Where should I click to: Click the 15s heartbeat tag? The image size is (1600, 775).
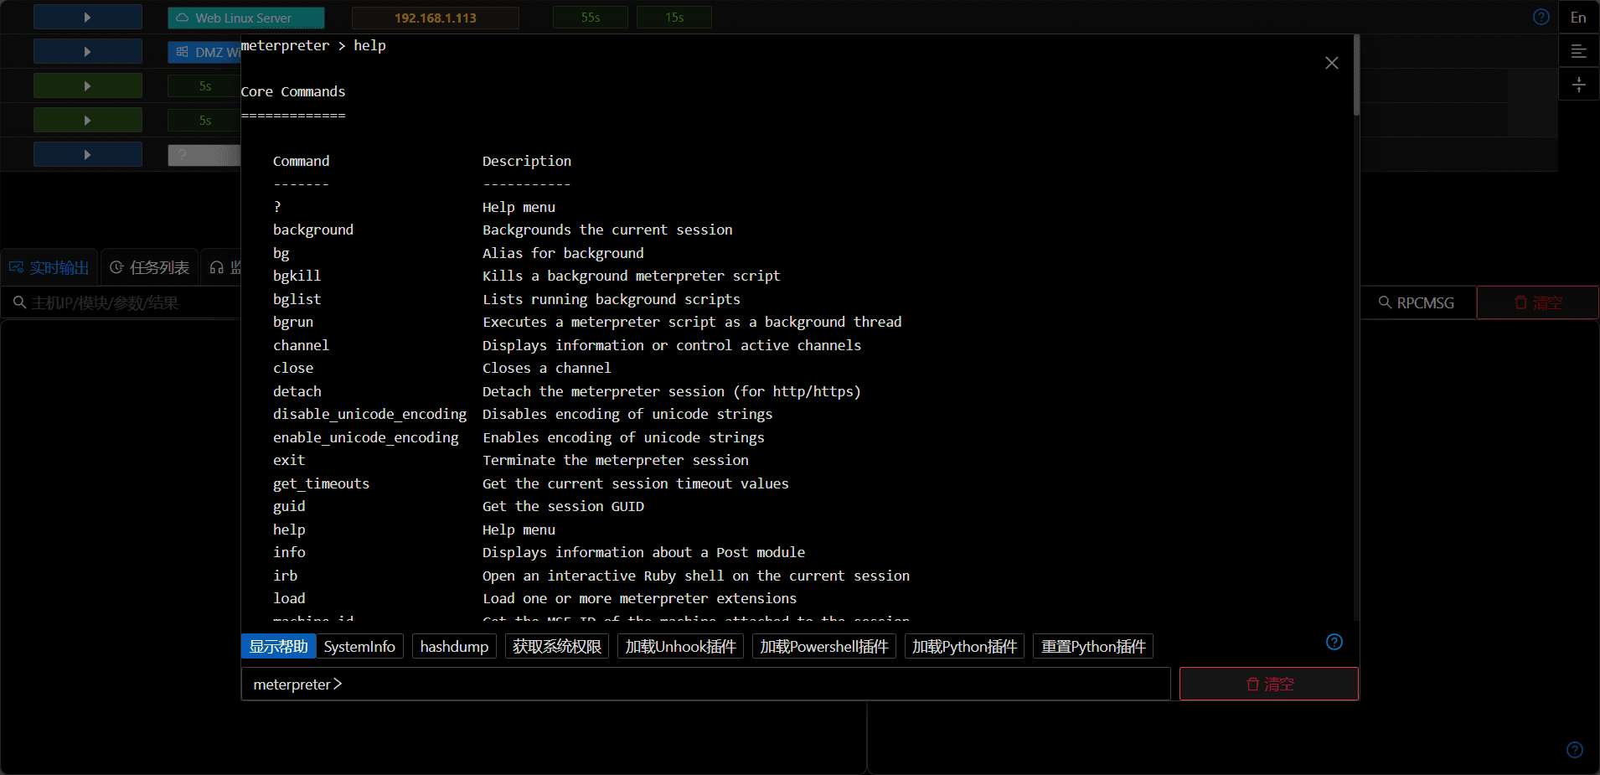[674, 18]
